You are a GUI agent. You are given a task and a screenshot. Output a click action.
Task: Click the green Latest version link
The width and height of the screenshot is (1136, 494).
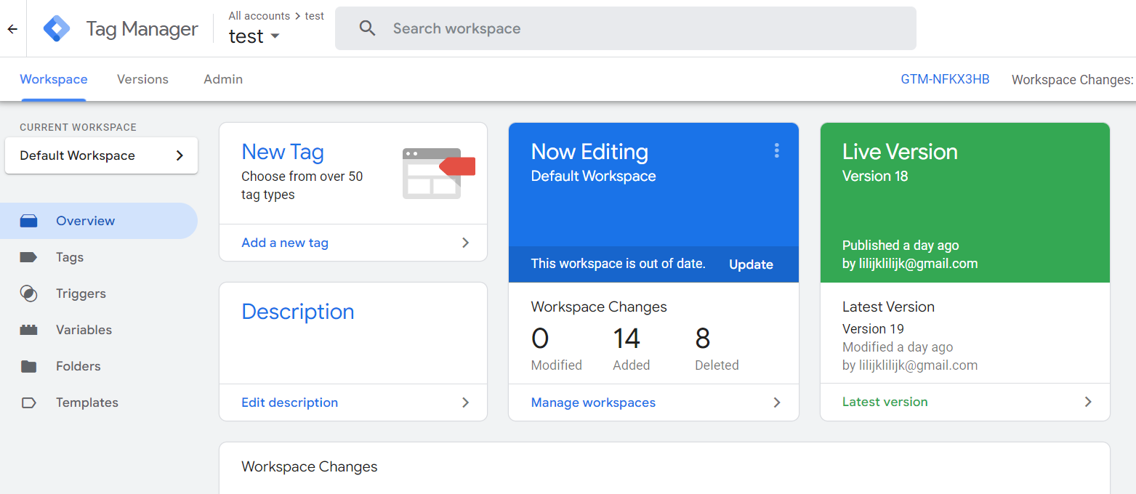click(885, 402)
